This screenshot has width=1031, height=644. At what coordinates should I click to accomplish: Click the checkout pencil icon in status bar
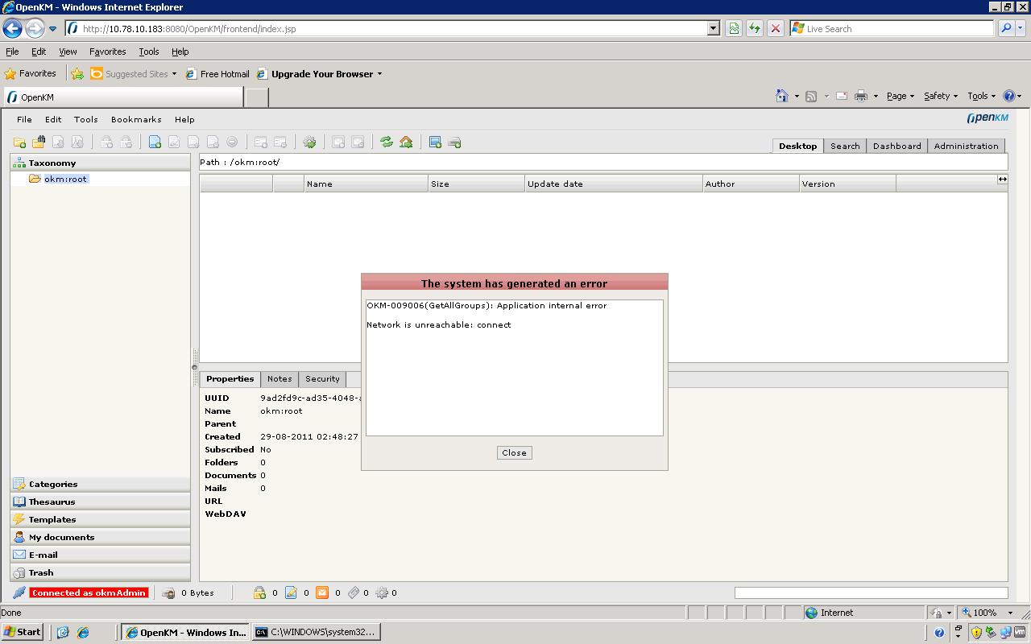click(x=292, y=593)
